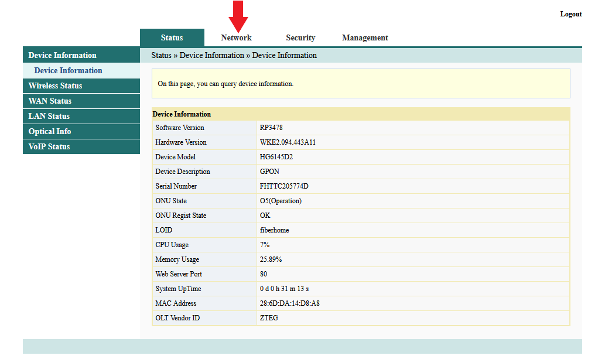Click the value 'GPON'

point(270,172)
